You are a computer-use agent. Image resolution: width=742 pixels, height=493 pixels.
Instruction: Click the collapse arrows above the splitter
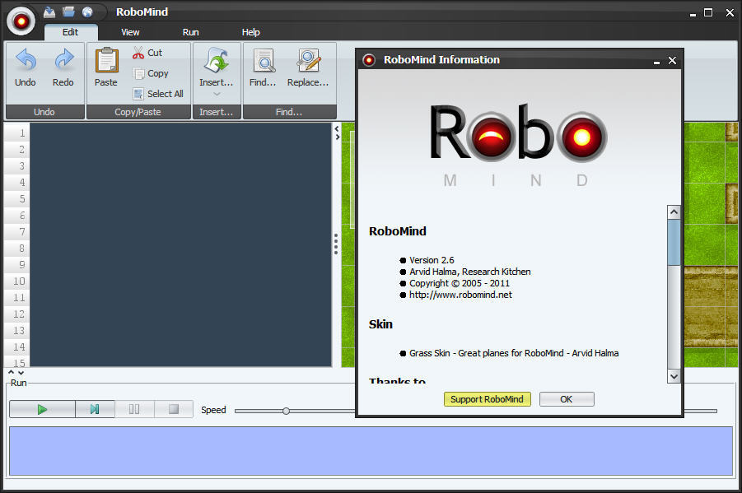337,133
